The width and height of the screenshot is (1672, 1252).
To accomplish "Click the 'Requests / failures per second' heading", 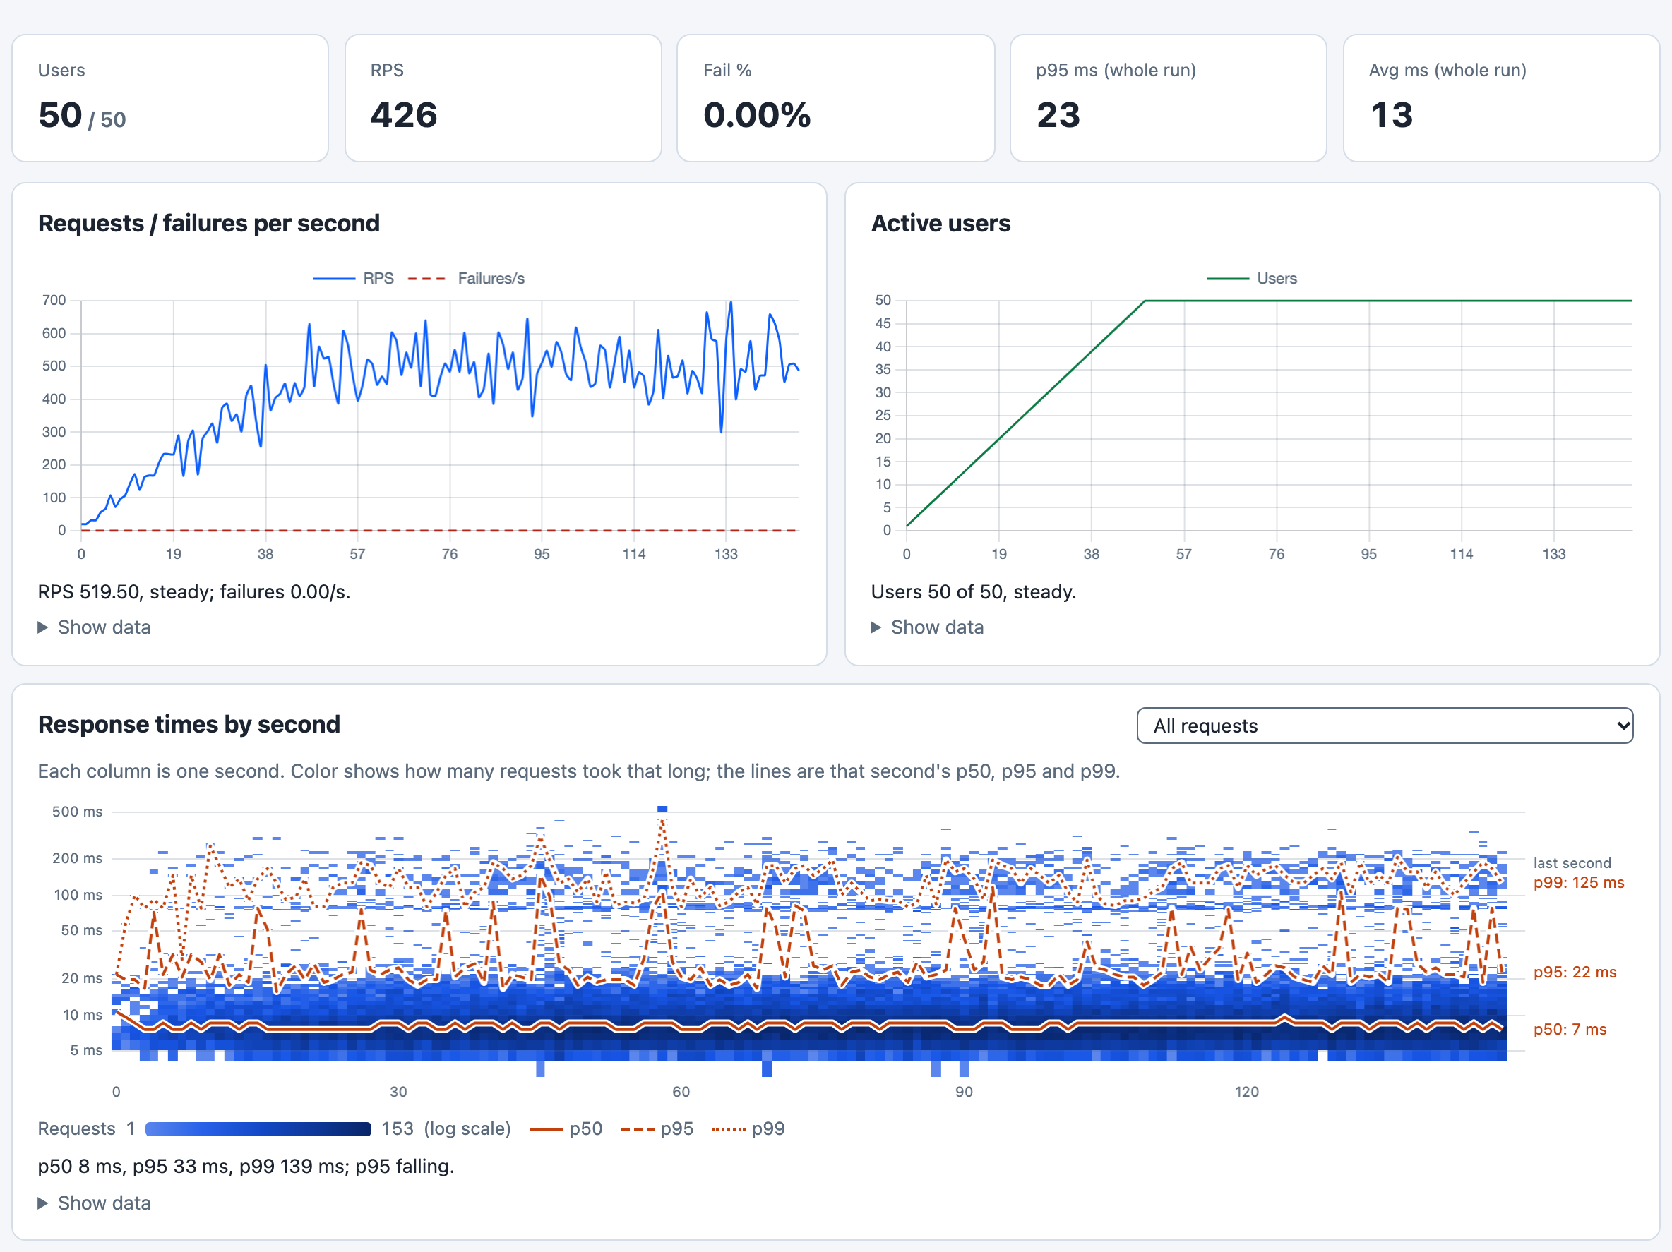I will pos(208,224).
